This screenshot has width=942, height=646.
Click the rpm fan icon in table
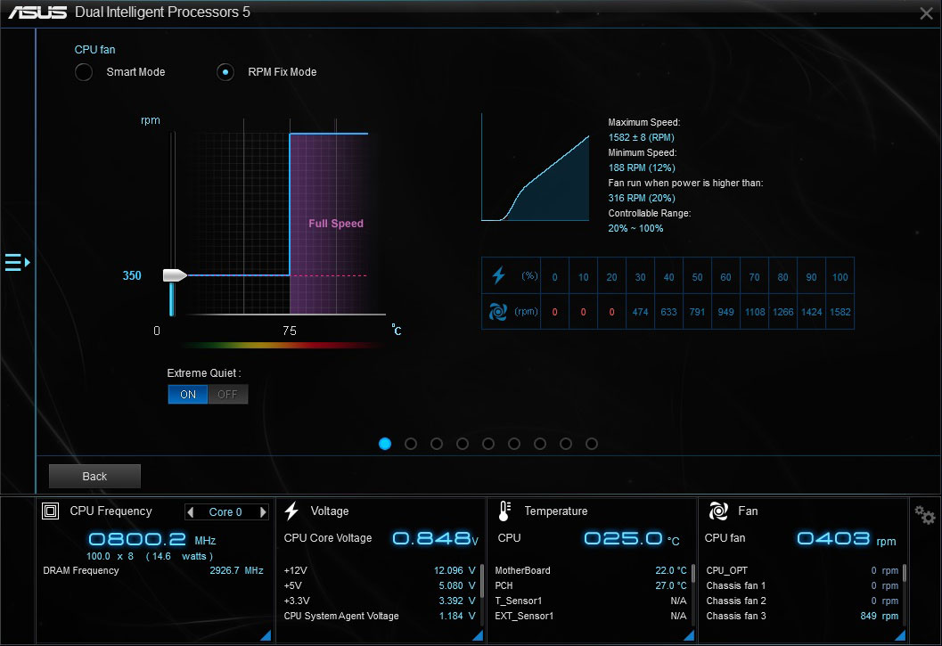[498, 311]
